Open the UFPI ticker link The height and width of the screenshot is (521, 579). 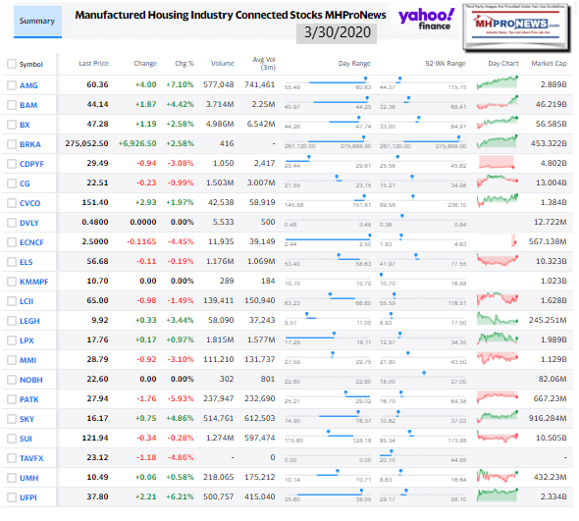tap(28, 497)
